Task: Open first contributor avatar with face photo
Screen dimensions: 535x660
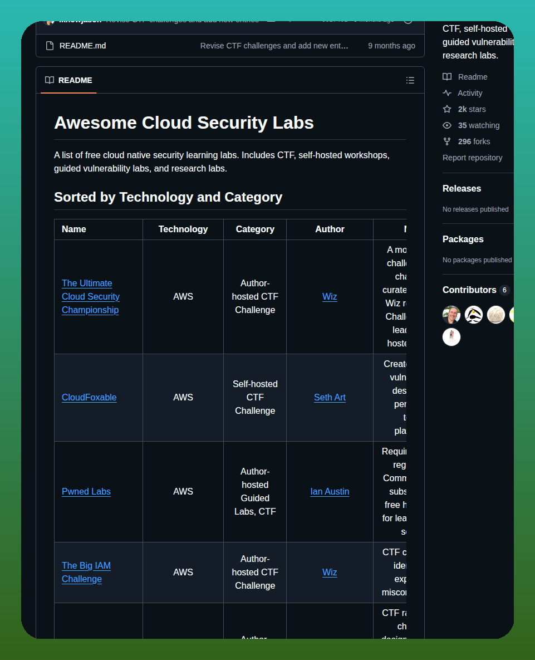Action: tap(451, 315)
